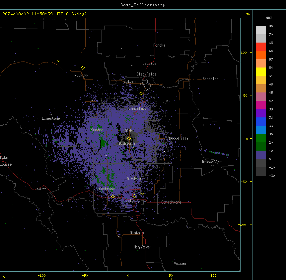This screenshot has height=280, width=286.
Task: Click the 100 tick on the right vertical axis
Action: [x=244, y=53]
